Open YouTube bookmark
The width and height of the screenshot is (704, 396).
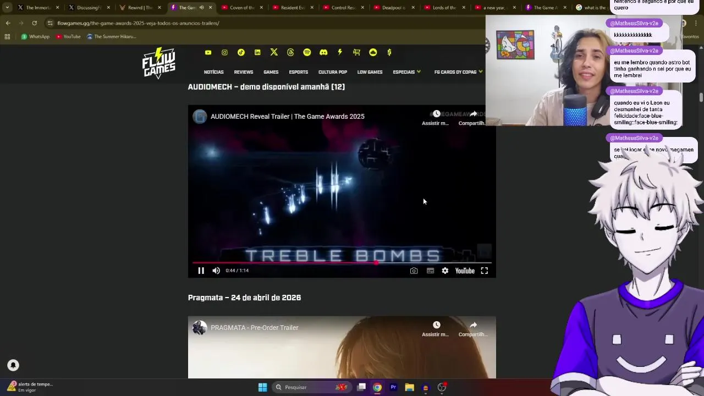point(68,37)
